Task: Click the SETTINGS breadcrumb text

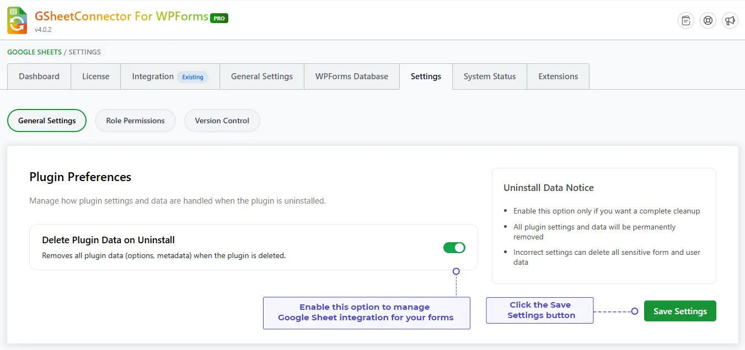Action: (85, 52)
